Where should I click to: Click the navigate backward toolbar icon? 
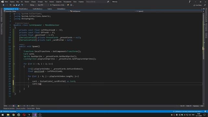click(4, 5)
